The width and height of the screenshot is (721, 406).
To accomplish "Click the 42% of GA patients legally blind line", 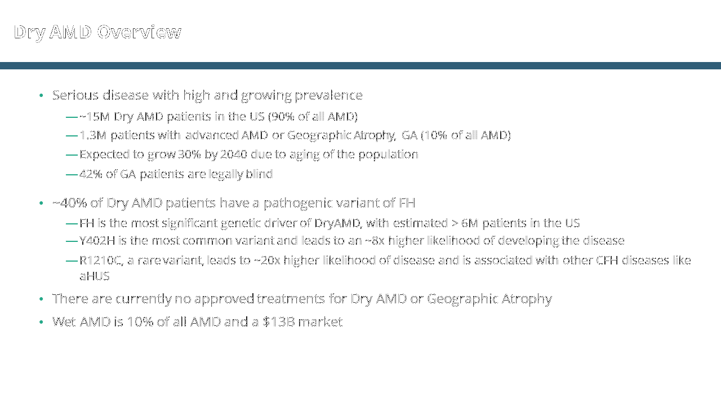I will pyautogui.click(x=176, y=174).
